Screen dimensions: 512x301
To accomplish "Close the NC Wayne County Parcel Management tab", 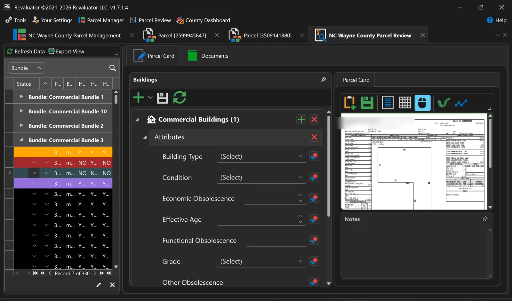I will 132,35.
